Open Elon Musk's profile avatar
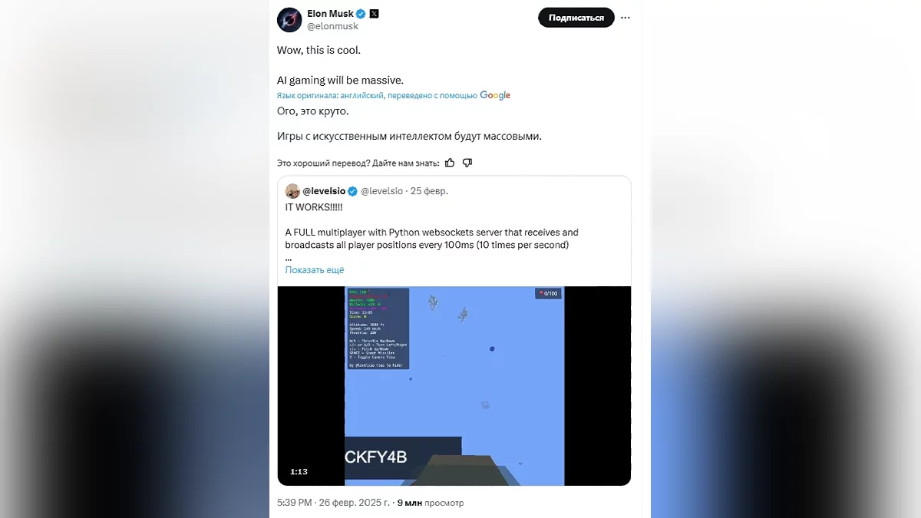 [x=289, y=20]
